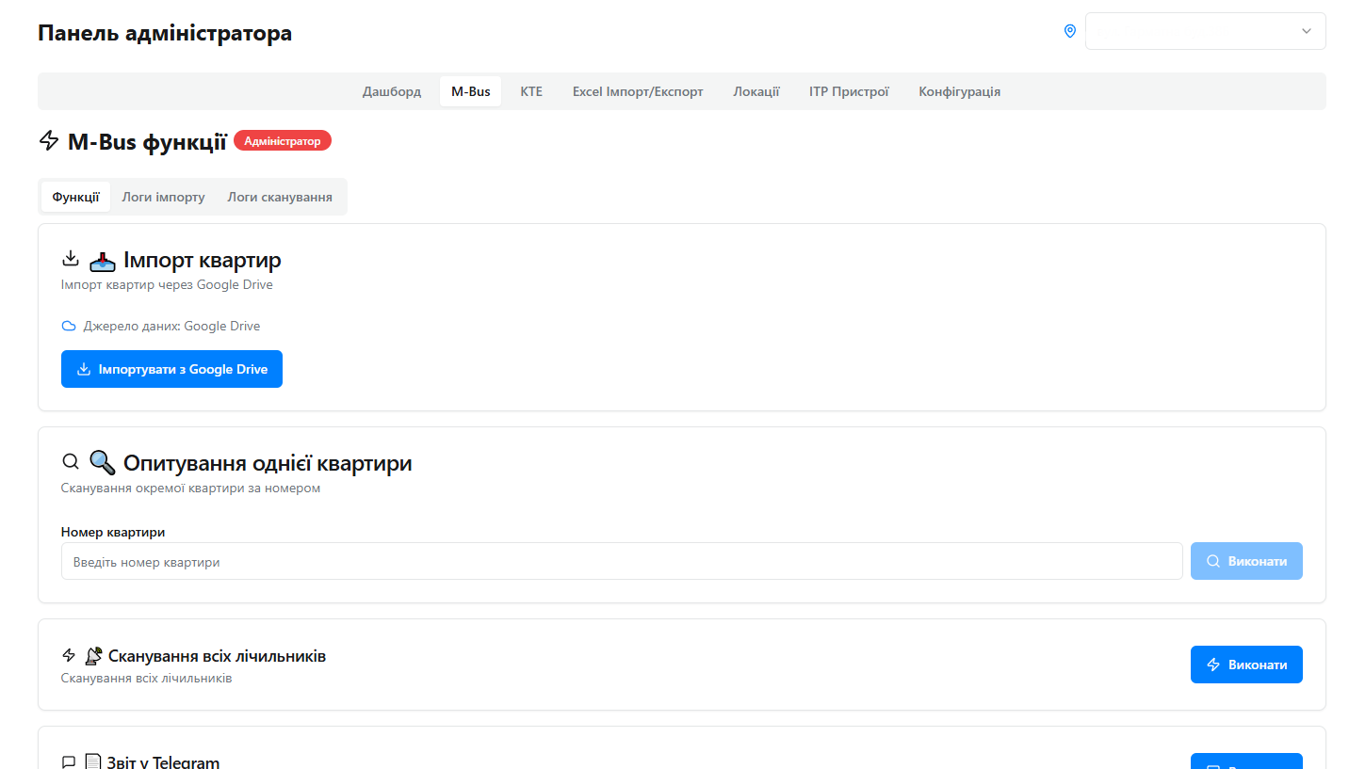
Task: Show the Логи імпорту sub-tab
Action: pyautogui.click(x=163, y=197)
